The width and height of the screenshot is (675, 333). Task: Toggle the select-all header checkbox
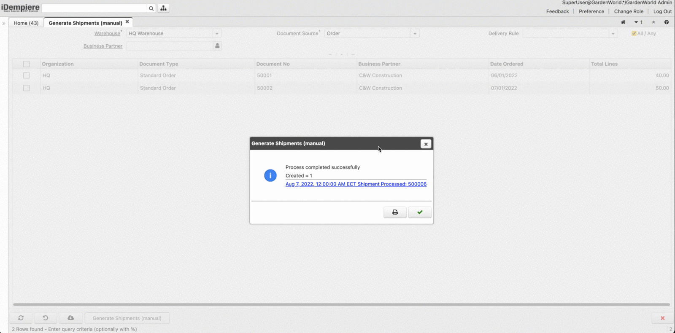(27, 64)
